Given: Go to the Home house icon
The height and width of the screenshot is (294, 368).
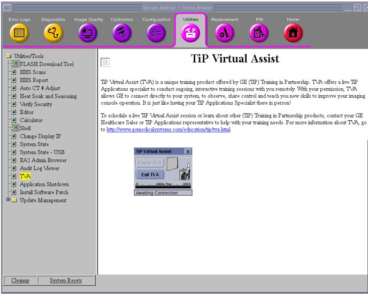Looking at the screenshot, I should point(293,33).
